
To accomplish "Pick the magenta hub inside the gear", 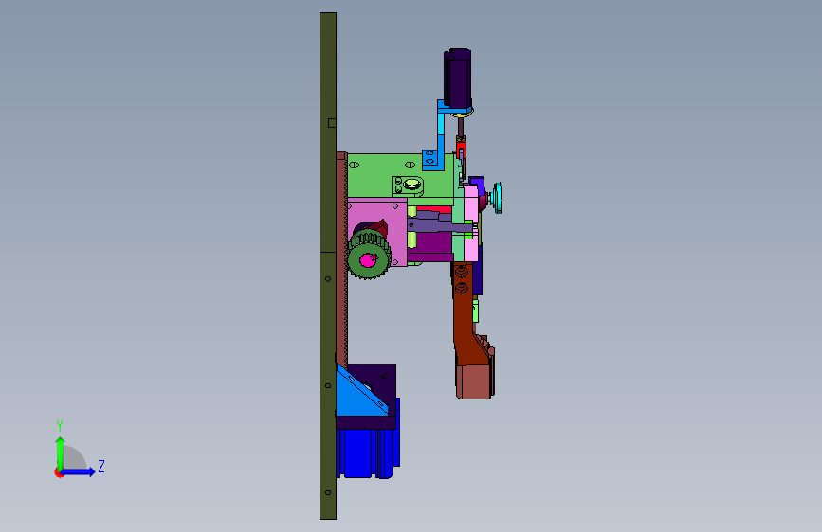I will pyautogui.click(x=368, y=259).
